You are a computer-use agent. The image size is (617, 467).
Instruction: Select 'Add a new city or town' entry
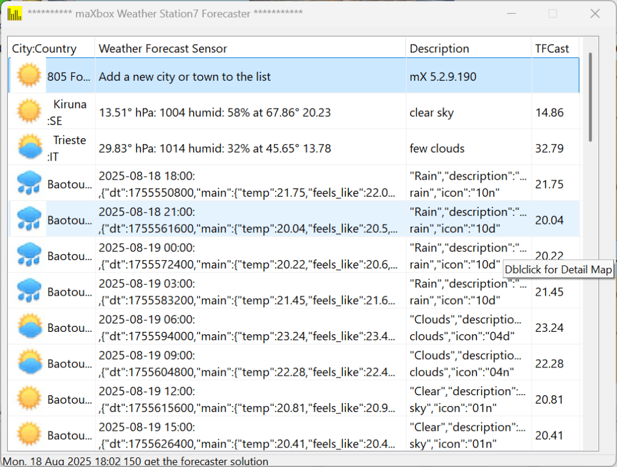(185, 77)
